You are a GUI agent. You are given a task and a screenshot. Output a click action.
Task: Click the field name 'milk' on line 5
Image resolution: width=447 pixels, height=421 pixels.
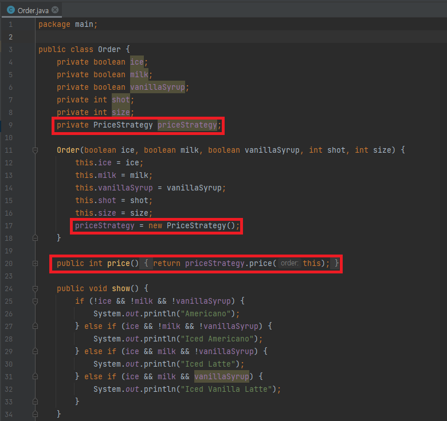pos(139,74)
